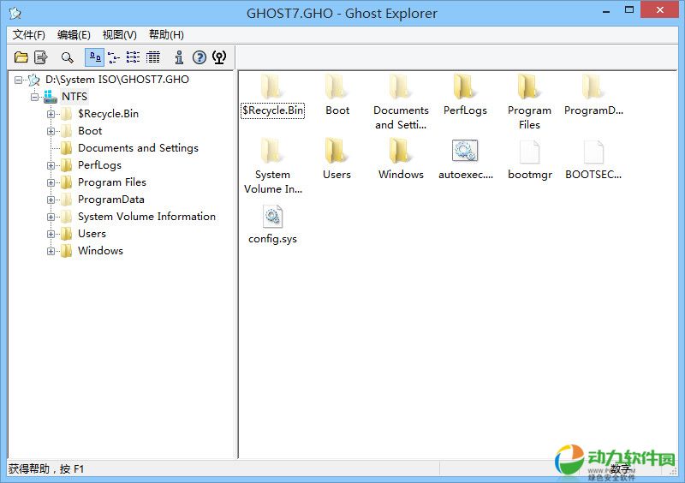
Task: Open the autoexec file icon
Action: 465,152
